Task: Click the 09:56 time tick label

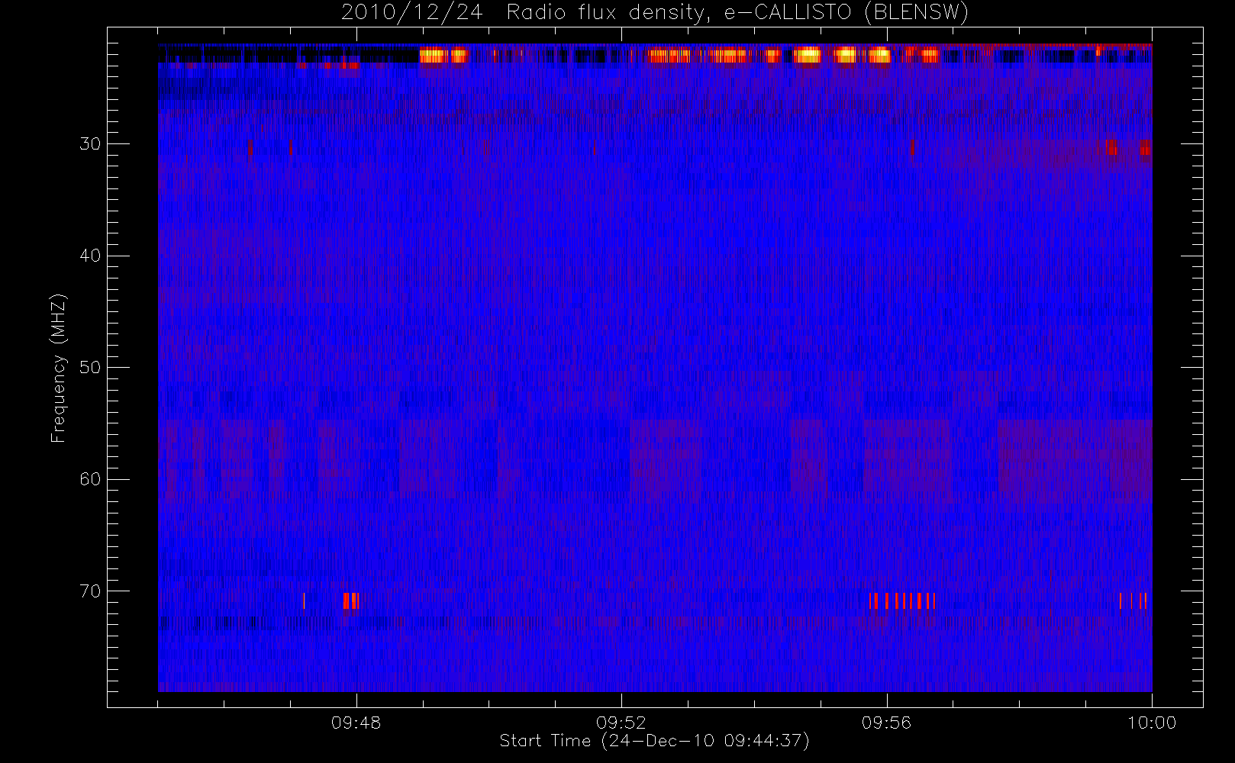Action: [886, 723]
